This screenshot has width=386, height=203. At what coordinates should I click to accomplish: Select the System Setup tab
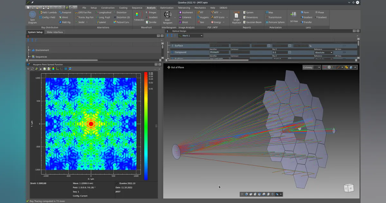pos(35,32)
